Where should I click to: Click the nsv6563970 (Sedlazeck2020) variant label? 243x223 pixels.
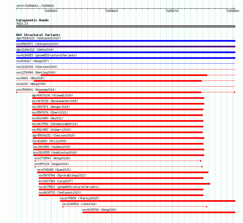click(x=38, y=44)
